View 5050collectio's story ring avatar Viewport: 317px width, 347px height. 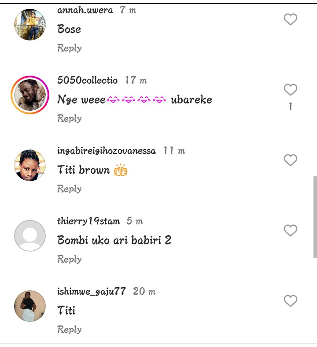pos(30,95)
